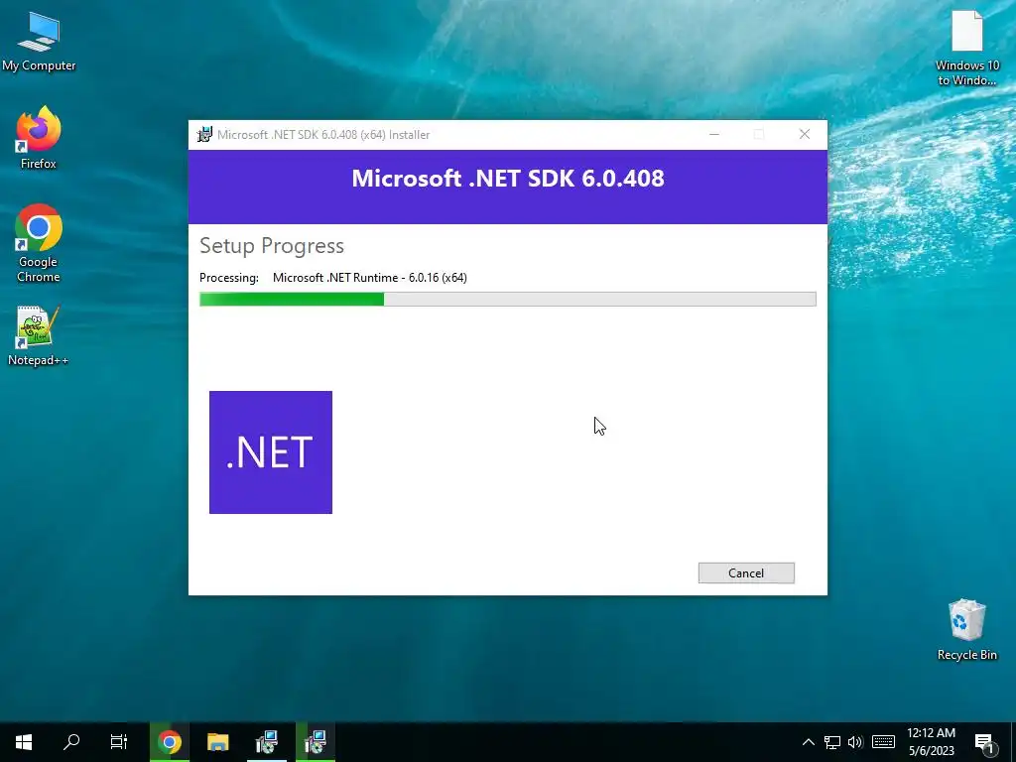Click the purple .NET logo image
Viewport: 1016px width, 762px height.
point(271,452)
